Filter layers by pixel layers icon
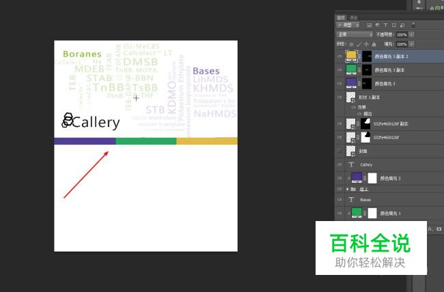Viewport: 444px width, 292px height. point(369,25)
